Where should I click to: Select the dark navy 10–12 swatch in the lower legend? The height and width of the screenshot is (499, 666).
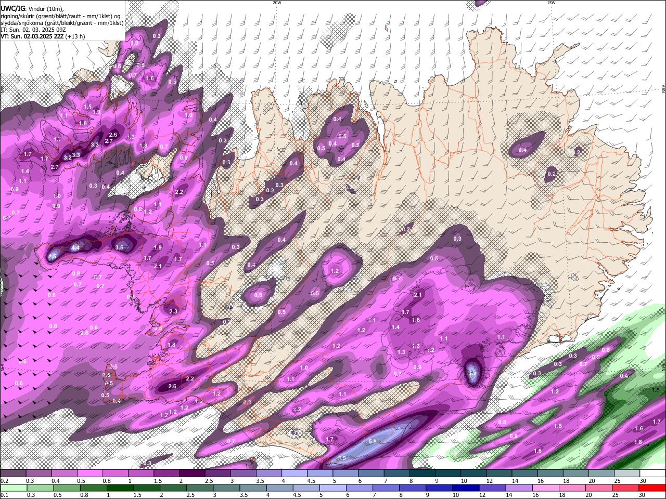465,488
